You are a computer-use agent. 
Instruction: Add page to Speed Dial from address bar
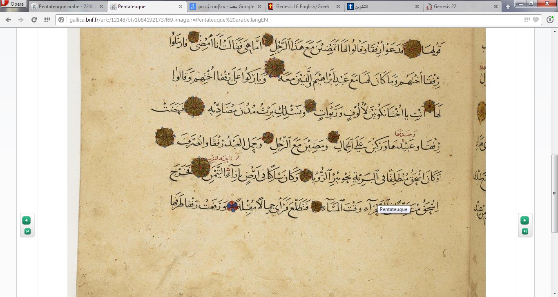(527, 20)
